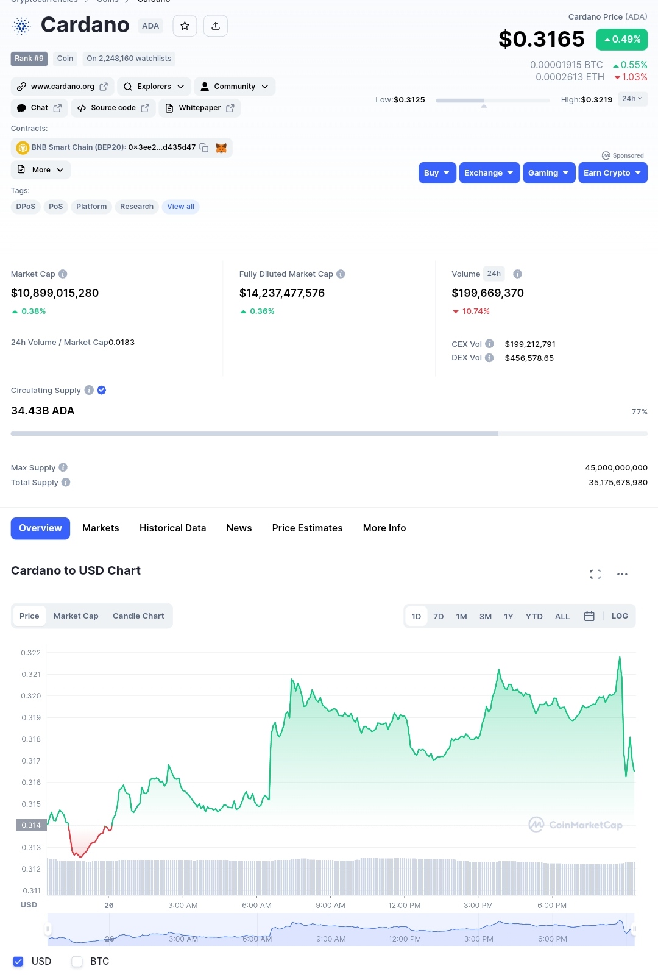This screenshot has height=980, width=658.
Task: Open the Earn Crypto dropdown
Action: tap(613, 173)
